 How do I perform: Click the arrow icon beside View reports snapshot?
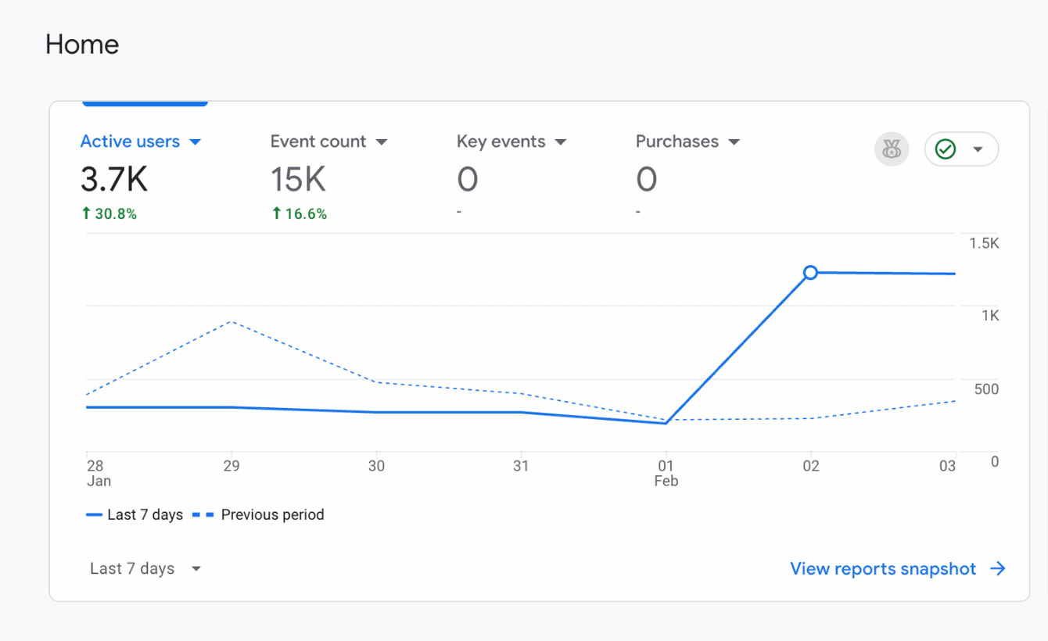(x=997, y=568)
